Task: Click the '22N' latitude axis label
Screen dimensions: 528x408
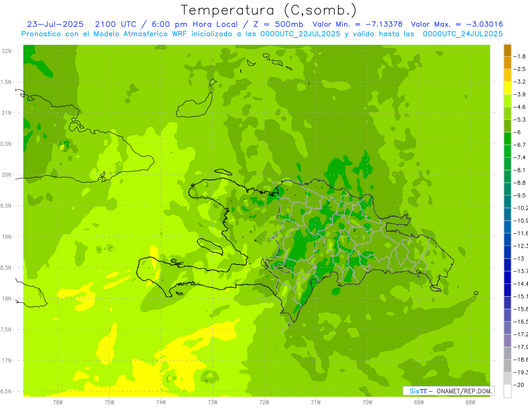Action: tap(7, 51)
